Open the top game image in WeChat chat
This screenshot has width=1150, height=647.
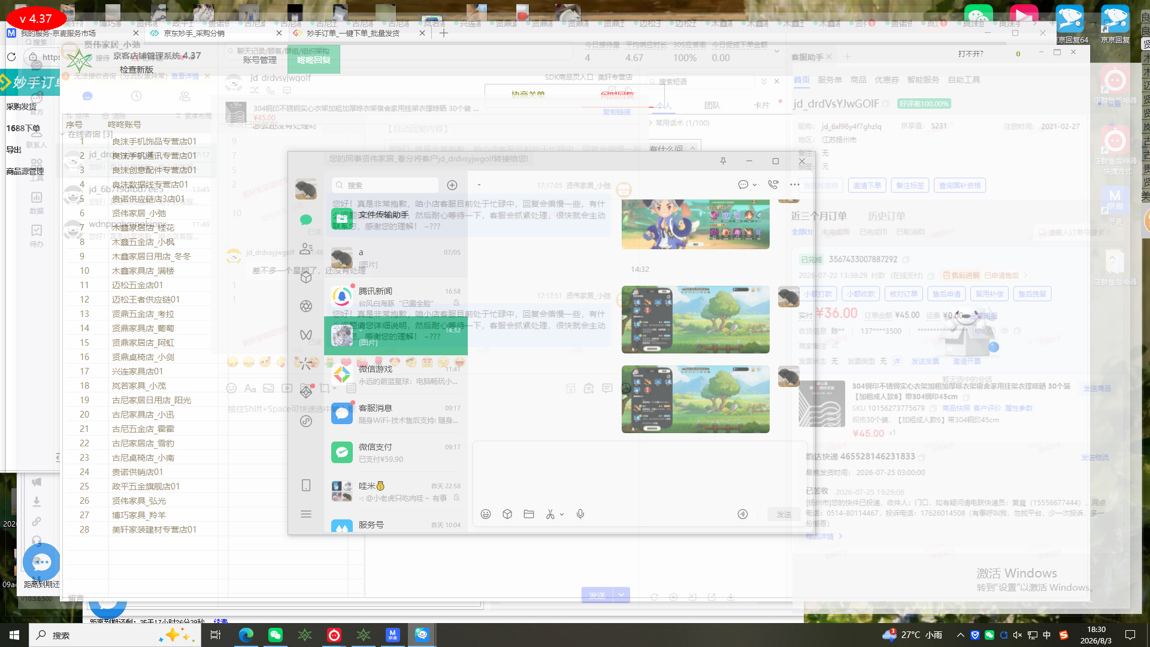click(x=695, y=225)
